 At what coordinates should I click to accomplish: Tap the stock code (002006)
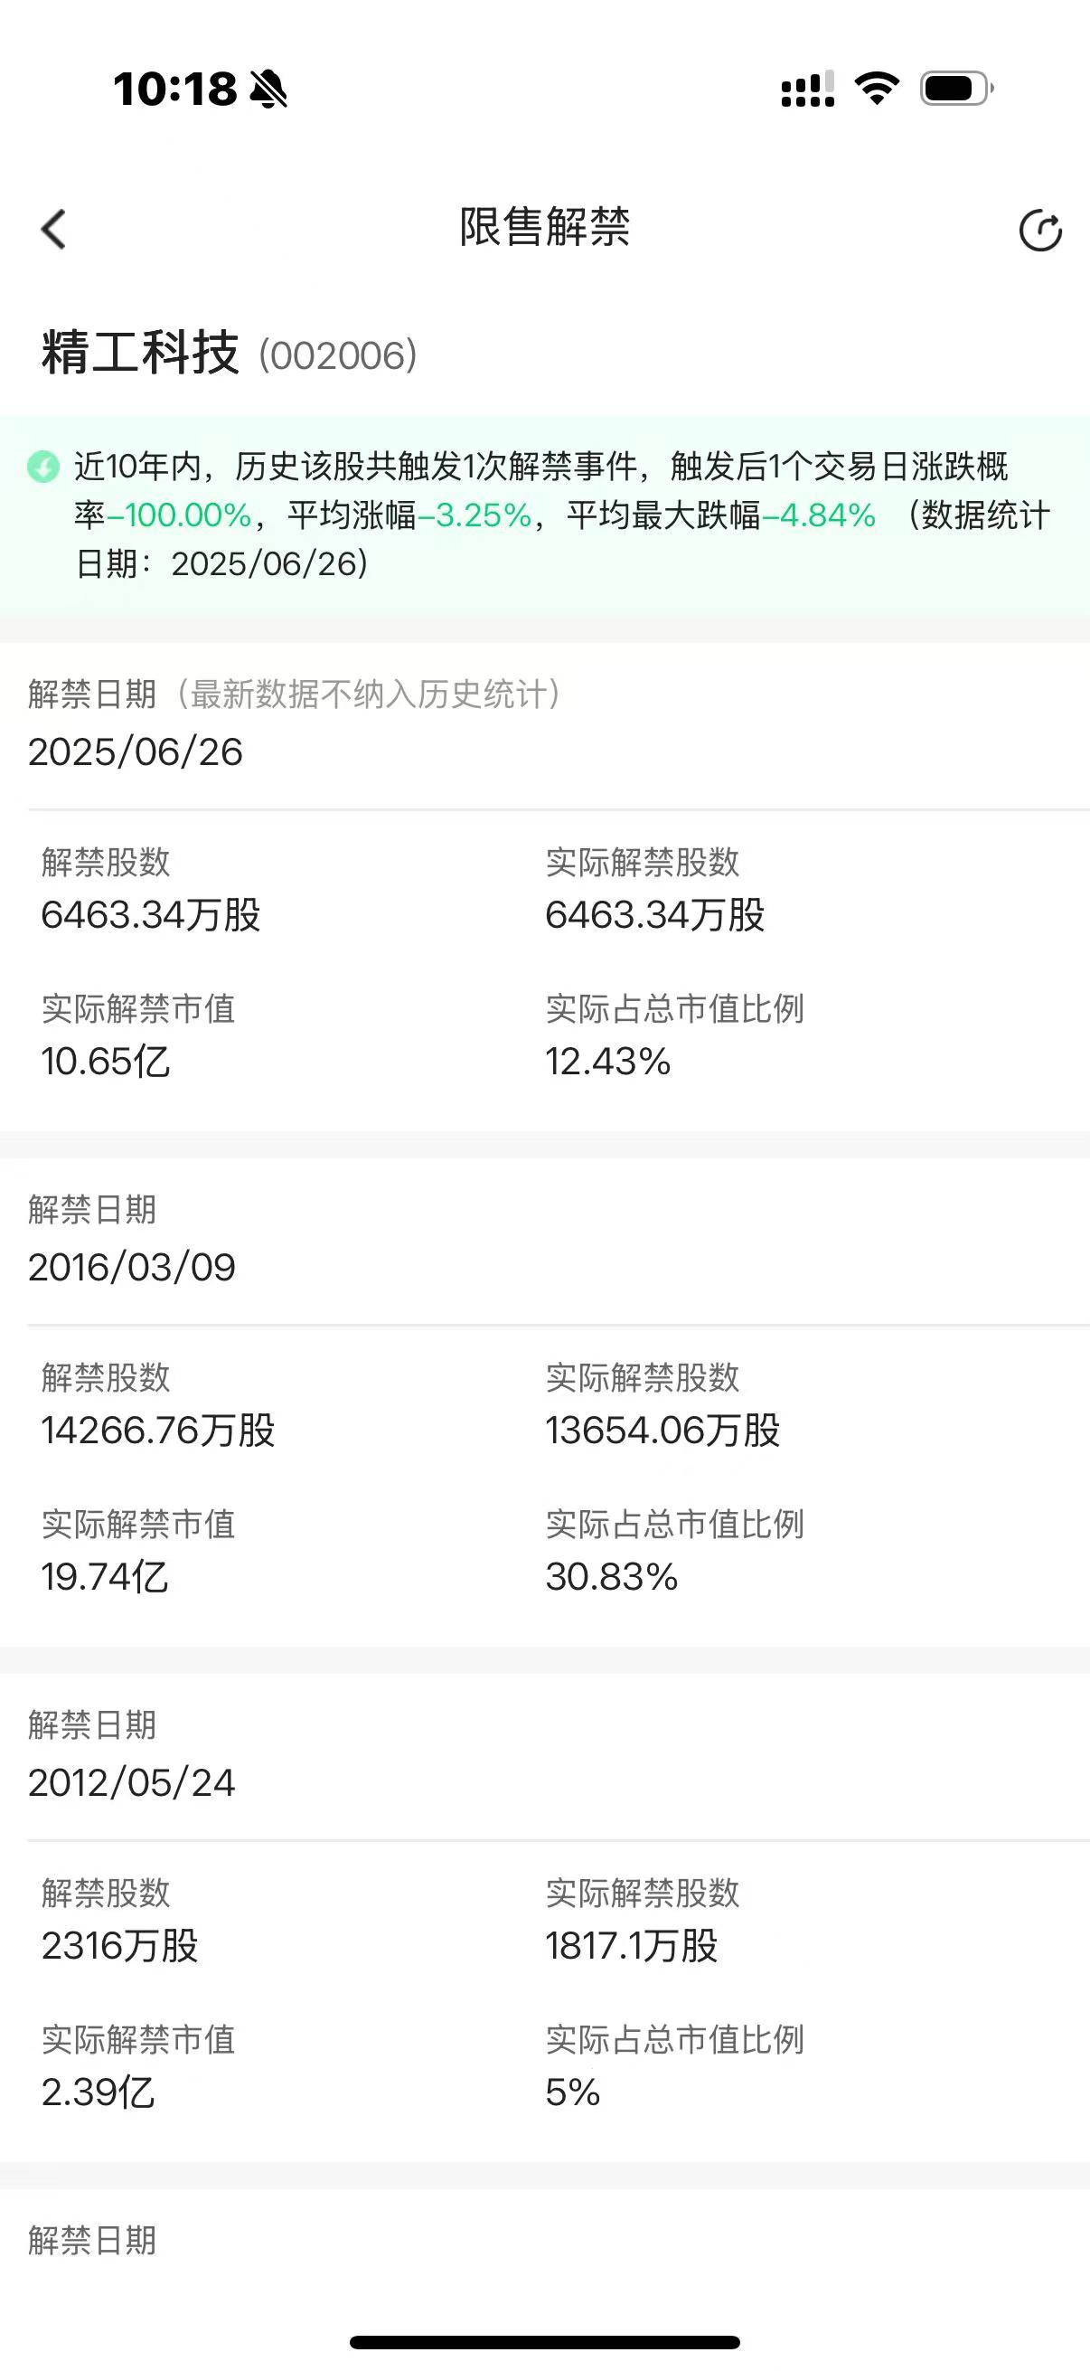click(338, 355)
